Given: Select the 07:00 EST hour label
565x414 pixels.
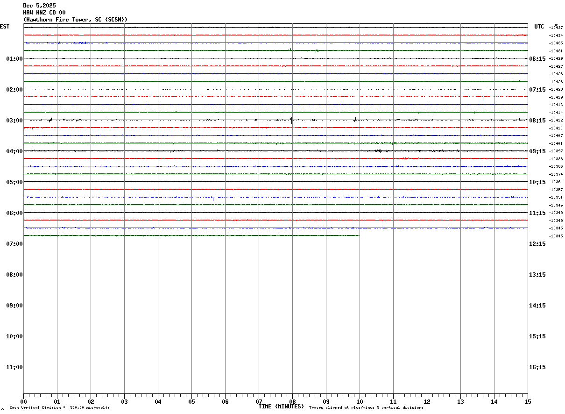Looking at the screenshot, I should 14,244.
